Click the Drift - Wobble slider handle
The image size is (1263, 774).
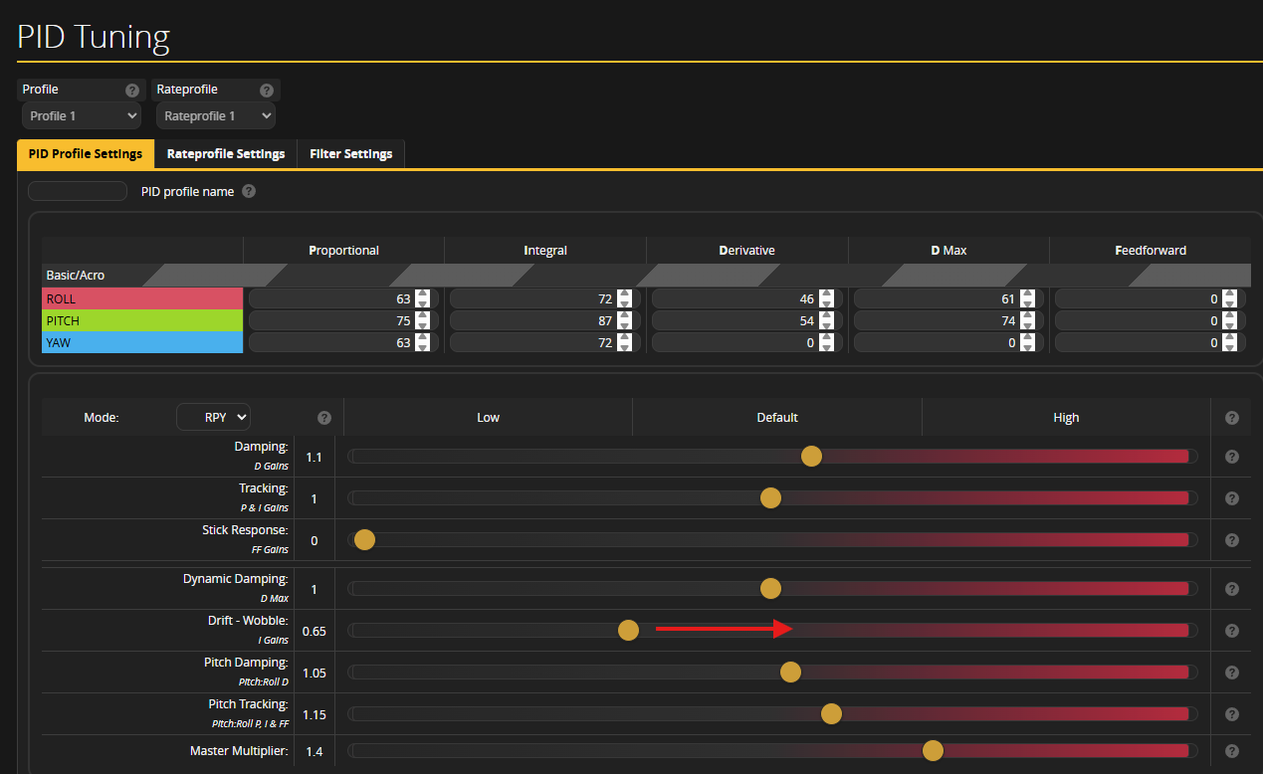point(628,631)
